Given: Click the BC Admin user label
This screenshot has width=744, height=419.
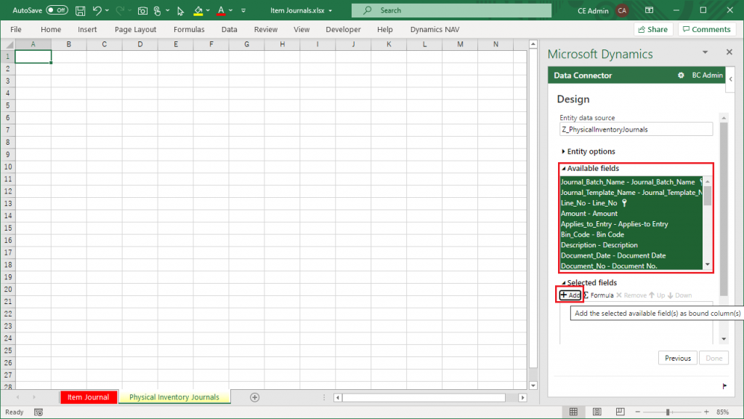Looking at the screenshot, I should (707, 75).
